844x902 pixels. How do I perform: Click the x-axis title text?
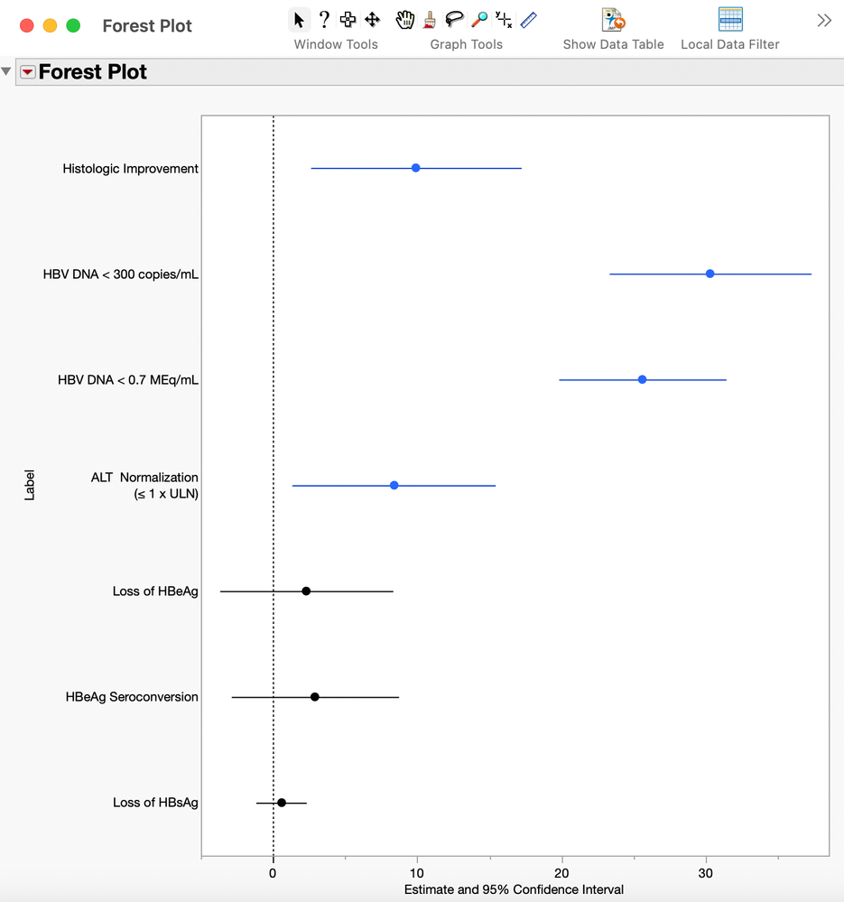[x=514, y=889]
